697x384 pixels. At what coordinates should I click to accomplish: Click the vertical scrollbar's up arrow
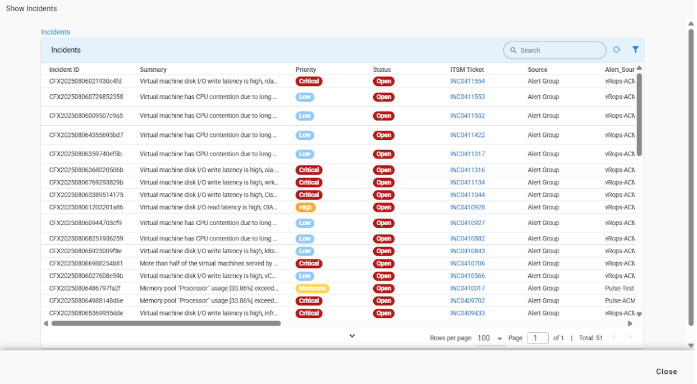(690, 24)
